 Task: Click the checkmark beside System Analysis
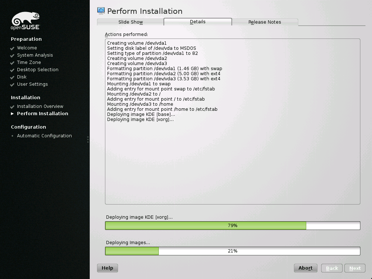12,56
